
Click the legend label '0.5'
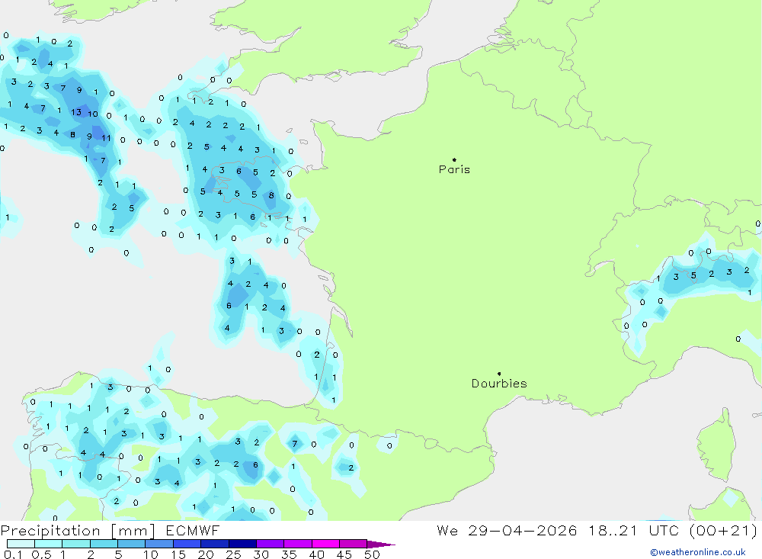point(41,554)
